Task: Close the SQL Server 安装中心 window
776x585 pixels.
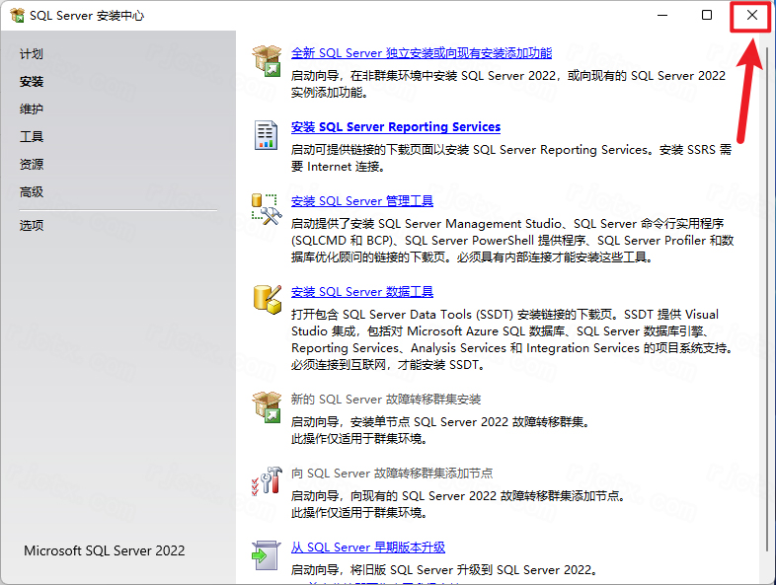Action: (x=751, y=16)
